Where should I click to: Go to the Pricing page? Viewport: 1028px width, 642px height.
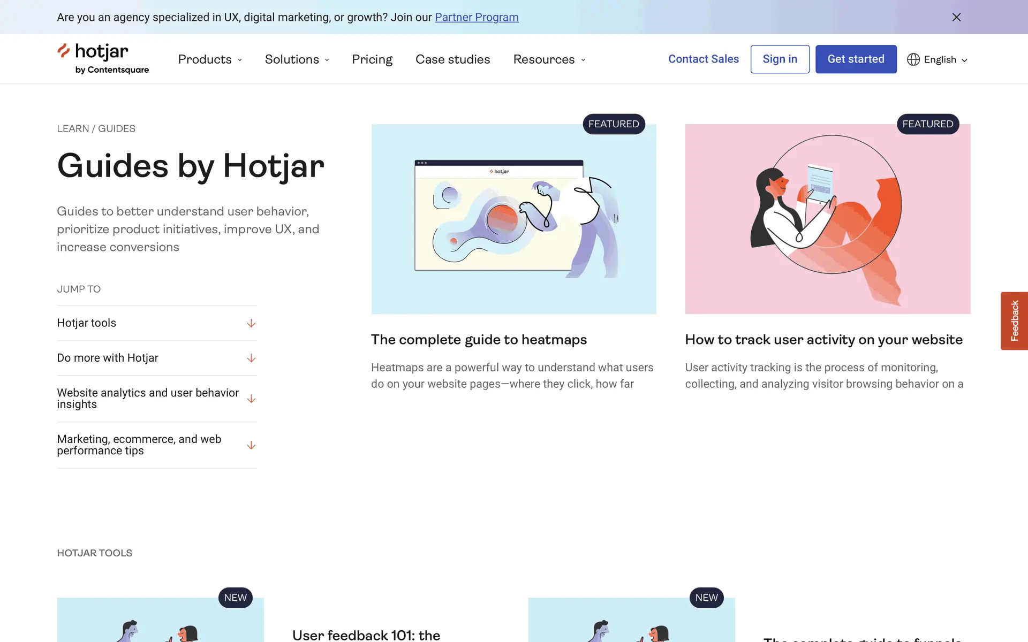(372, 59)
